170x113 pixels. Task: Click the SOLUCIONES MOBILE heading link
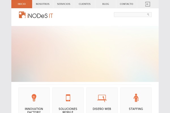coord(68,110)
